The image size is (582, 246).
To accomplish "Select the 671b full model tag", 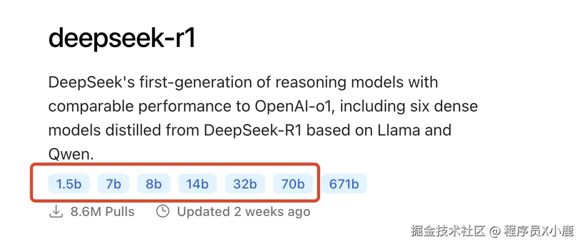I will (x=344, y=184).
